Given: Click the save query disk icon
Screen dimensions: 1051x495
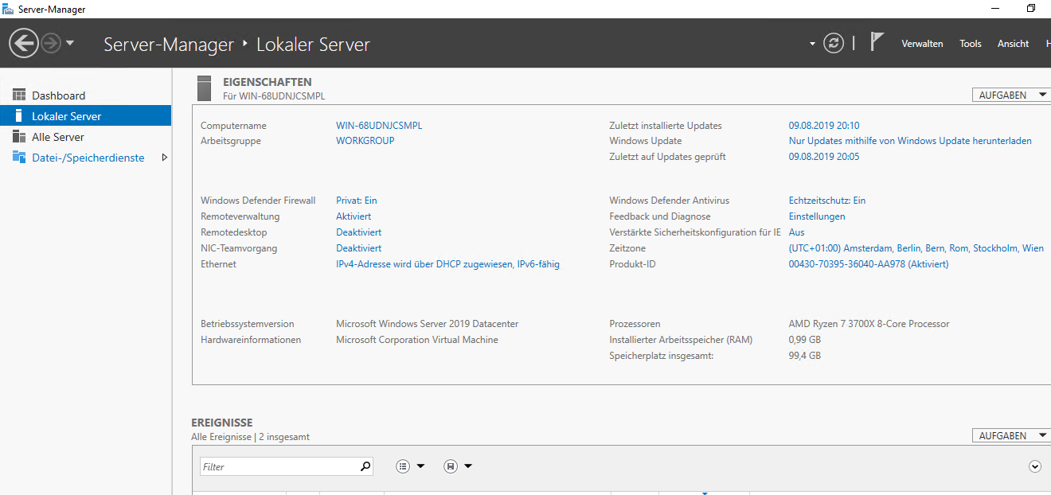Looking at the screenshot, I should coord(451,466).
